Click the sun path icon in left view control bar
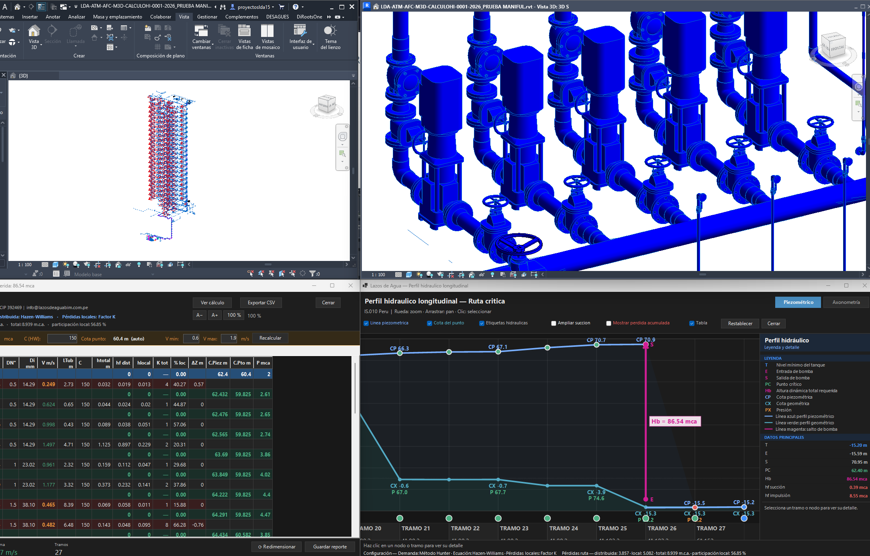 coord(66,265)
